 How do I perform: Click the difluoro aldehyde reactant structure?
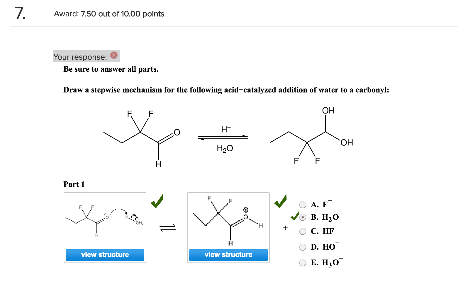(x=141, y=138)
